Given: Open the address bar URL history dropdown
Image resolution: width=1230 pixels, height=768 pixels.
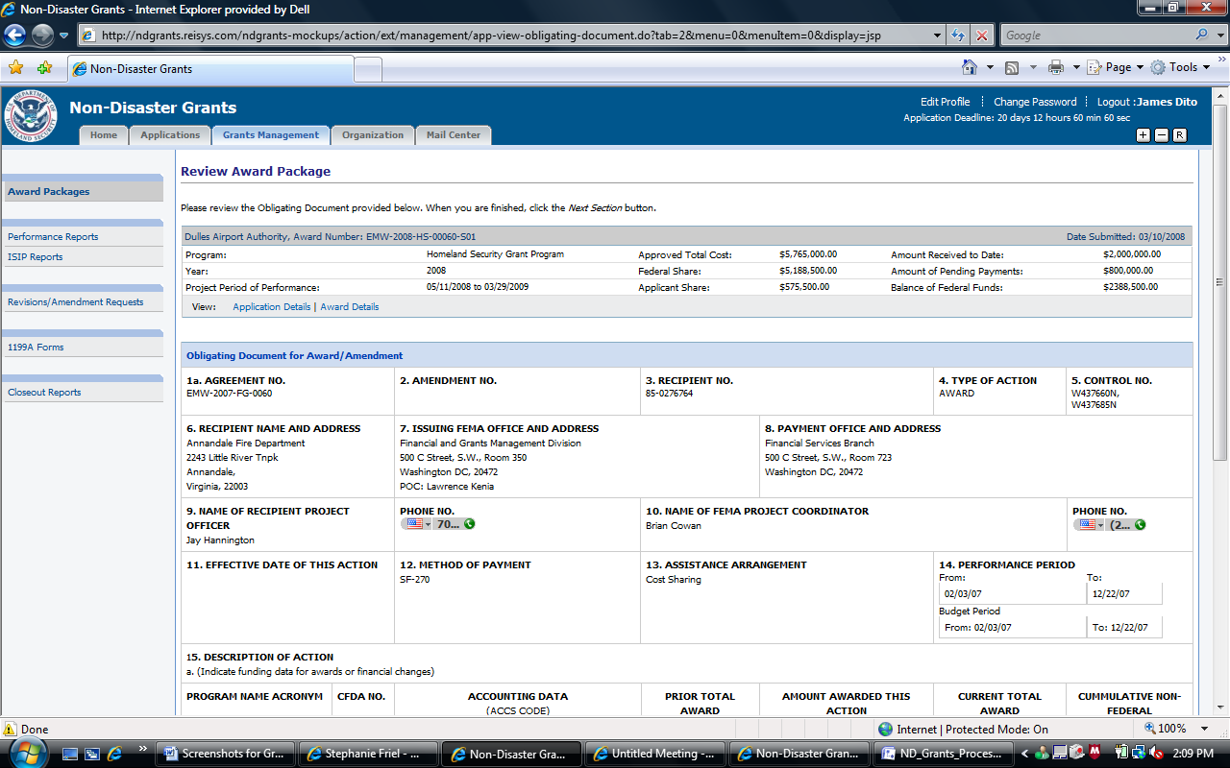Looking at the screenshot, I should [x=938, y=36].
